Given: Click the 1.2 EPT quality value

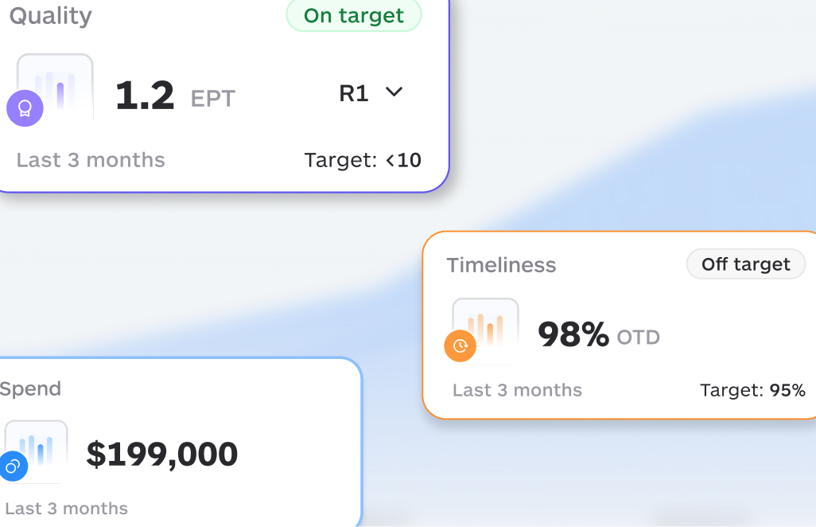Looking at the screenshot, I should tap(175, 96).
